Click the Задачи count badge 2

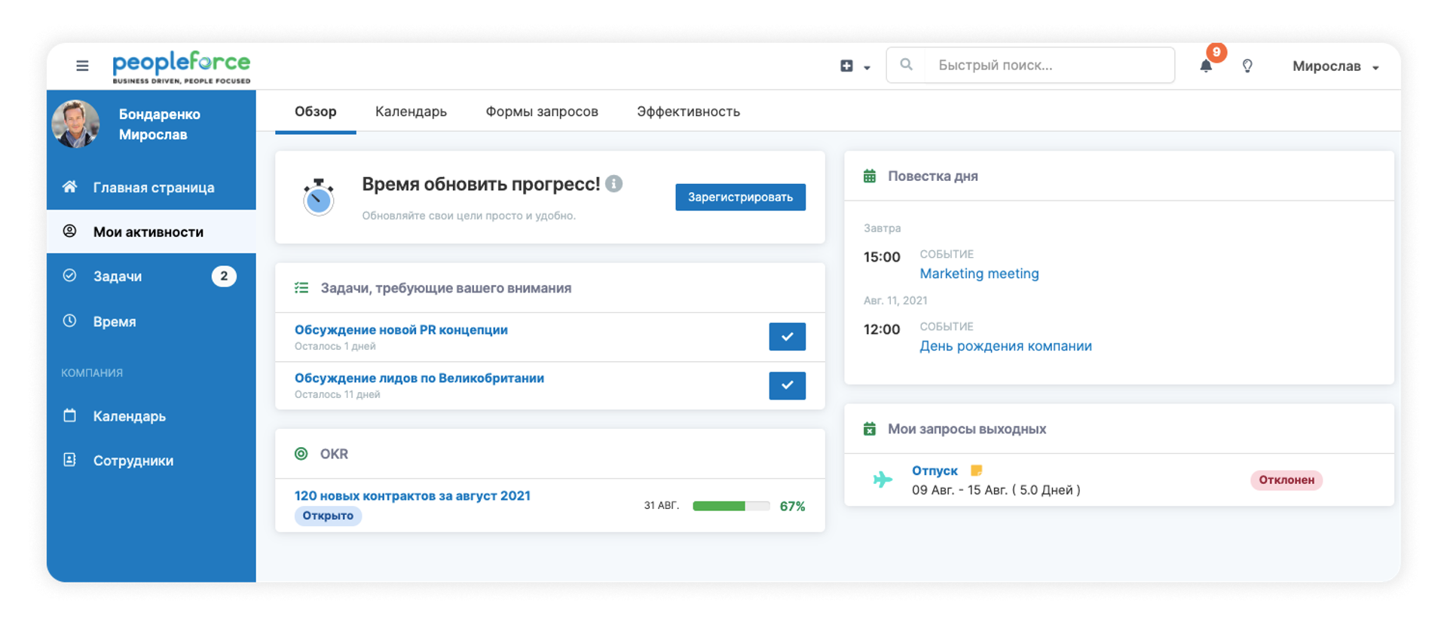224,276
